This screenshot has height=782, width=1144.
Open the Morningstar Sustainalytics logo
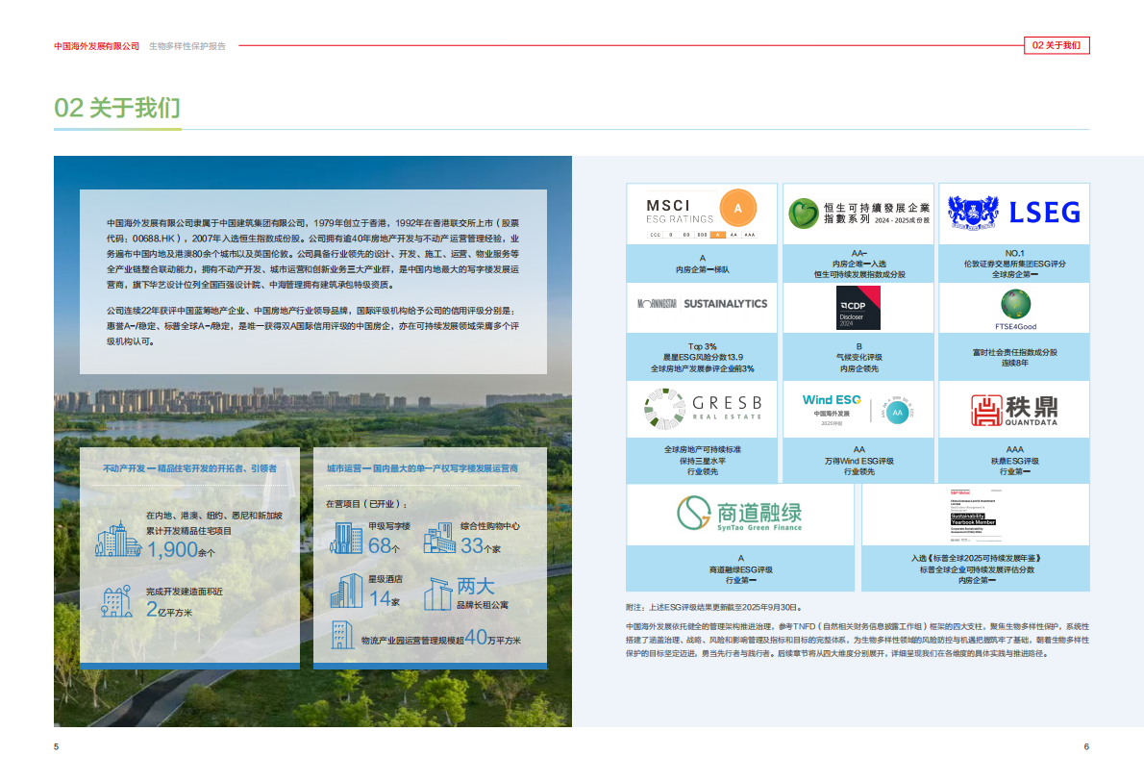coord(702,303)
